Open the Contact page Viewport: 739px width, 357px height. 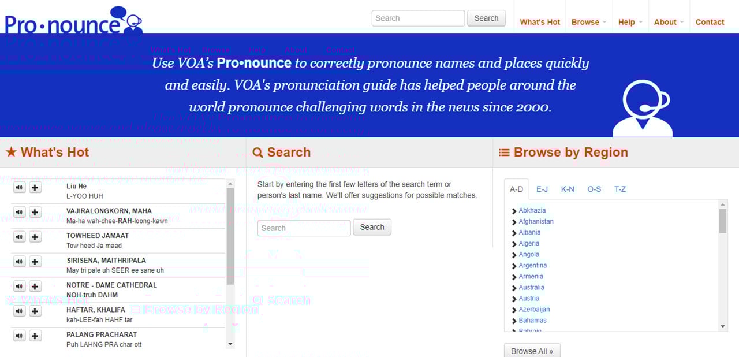pos(710,22)
